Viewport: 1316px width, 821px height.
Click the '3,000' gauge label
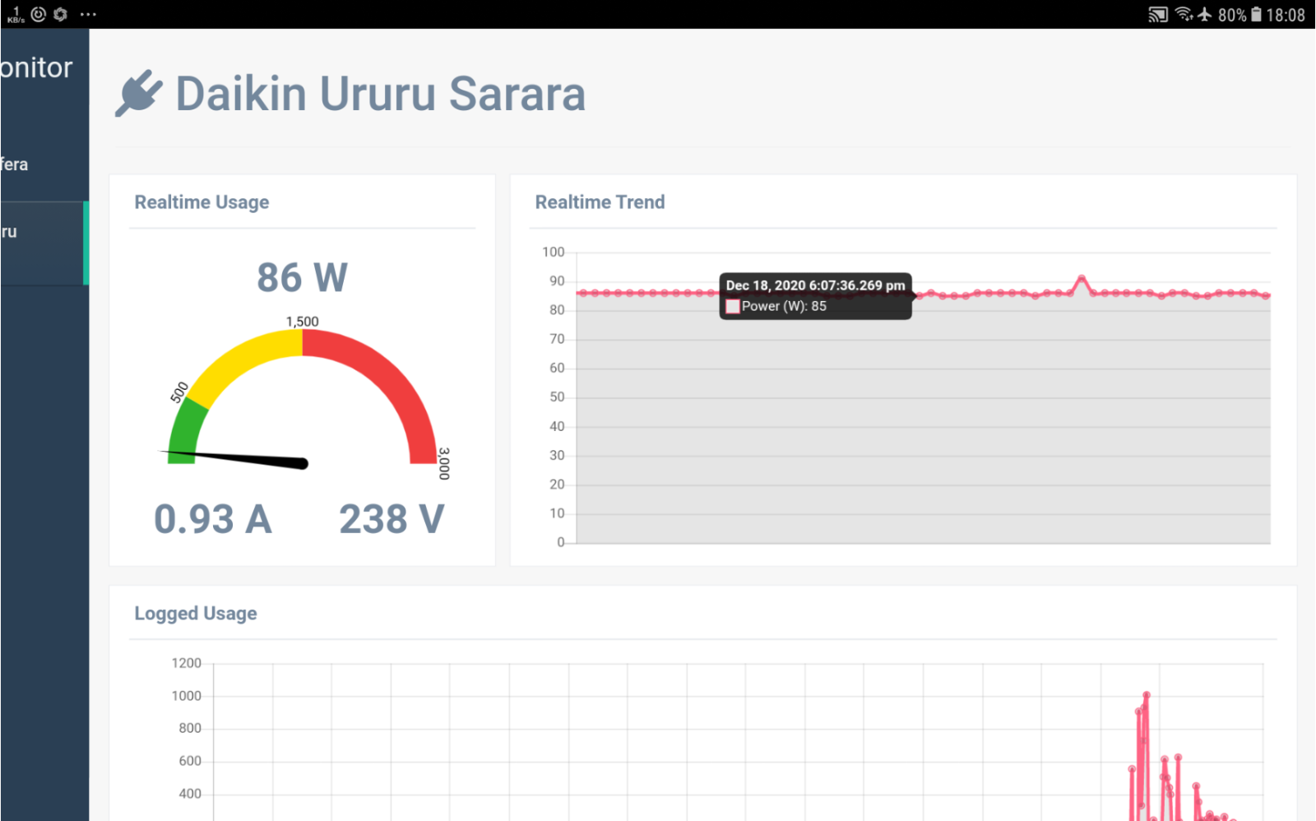[x=444, y=463]
